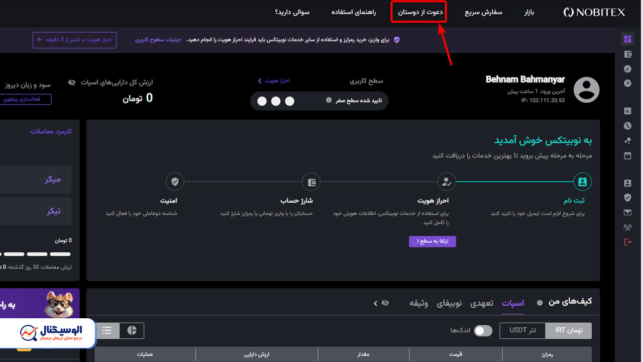The width and height of the screenshot is (643, 362).
Task: Switch to وثیقه wallet tab
Action: coord(418,303)
